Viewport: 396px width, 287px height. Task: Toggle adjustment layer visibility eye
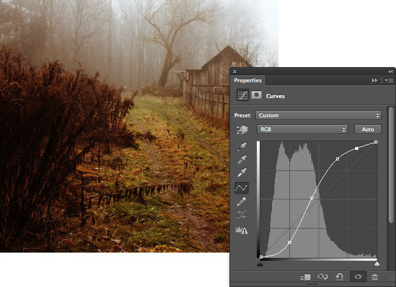click(358, 276)
